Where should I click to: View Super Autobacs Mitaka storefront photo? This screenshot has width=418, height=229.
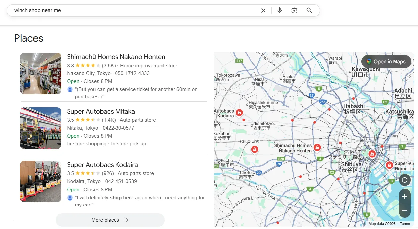tap(40, 128)
